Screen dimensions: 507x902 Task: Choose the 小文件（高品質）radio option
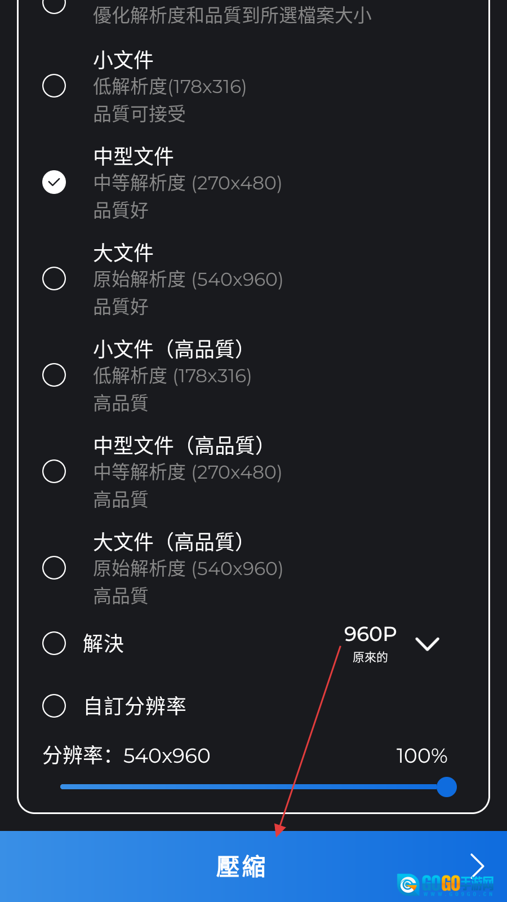[x=54, y=375]
